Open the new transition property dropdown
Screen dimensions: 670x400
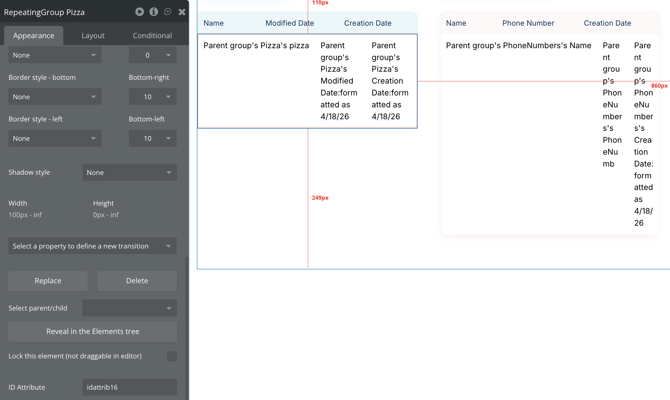92,246
